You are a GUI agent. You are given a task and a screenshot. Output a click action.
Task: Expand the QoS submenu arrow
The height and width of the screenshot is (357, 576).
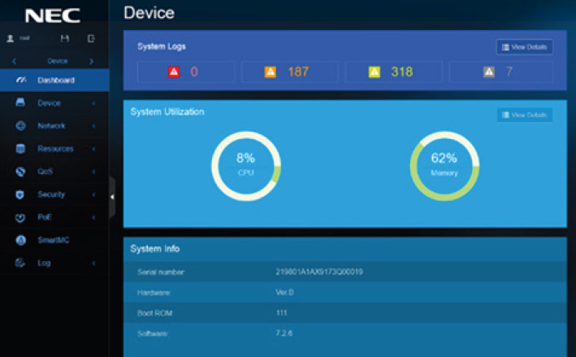coord(93,172)
